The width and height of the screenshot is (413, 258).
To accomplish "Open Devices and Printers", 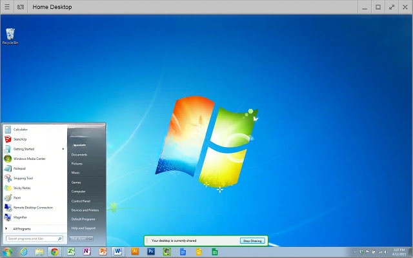I will click(85, 210).
